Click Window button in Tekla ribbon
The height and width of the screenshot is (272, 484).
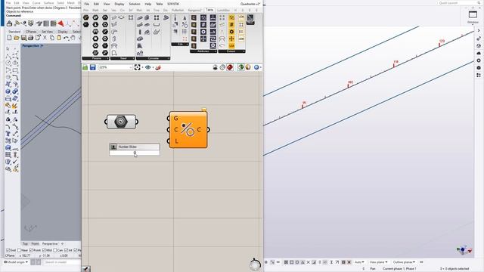click(x=473, y=17)
